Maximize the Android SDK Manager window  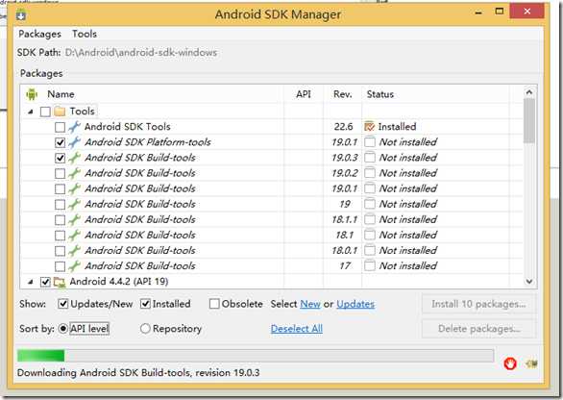pos(499,12)
